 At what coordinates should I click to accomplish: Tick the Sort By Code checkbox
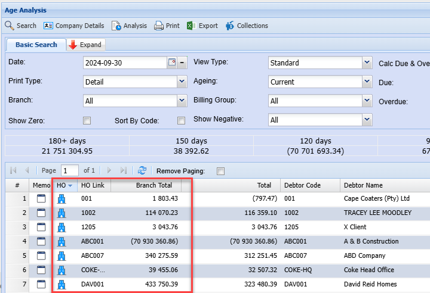coord(181,121)
